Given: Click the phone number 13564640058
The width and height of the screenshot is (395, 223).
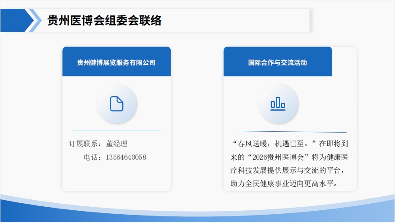Looking at the screenshot, I should 126,157.
